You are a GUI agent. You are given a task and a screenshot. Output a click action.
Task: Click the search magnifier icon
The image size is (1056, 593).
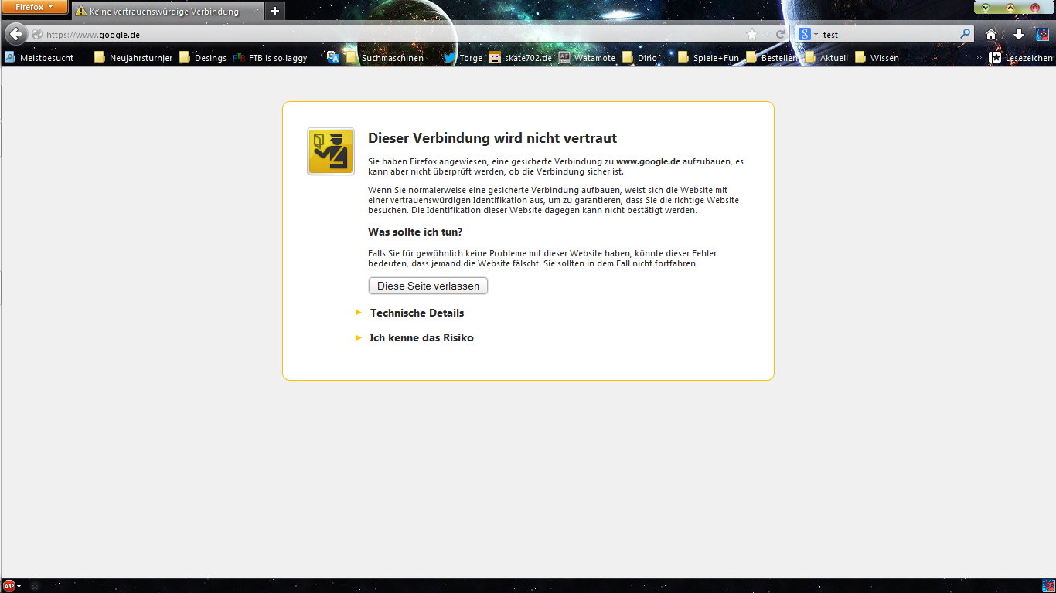pos(966,34)
